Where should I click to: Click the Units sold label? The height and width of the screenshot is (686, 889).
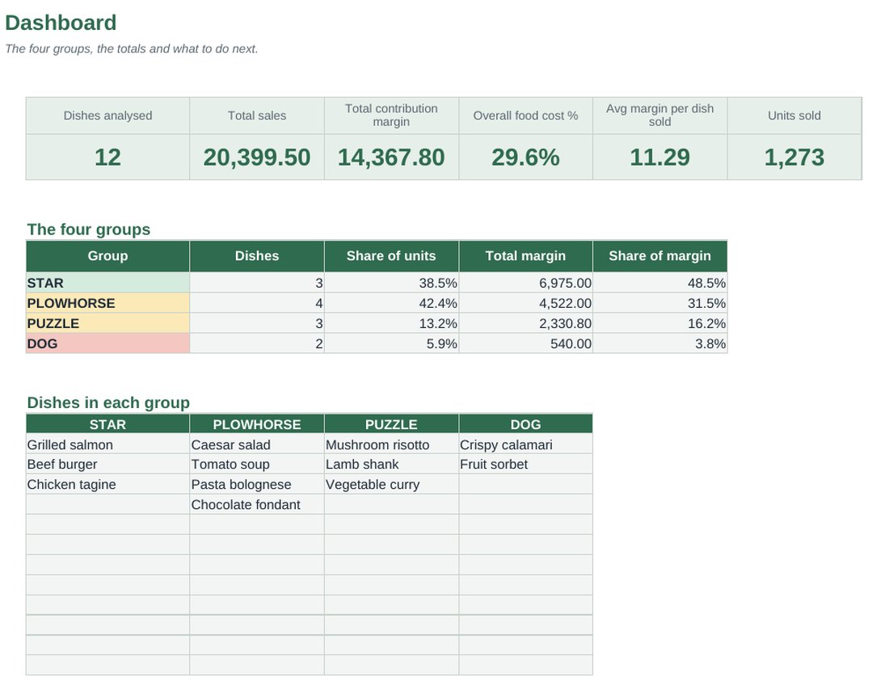click(794, 116)
